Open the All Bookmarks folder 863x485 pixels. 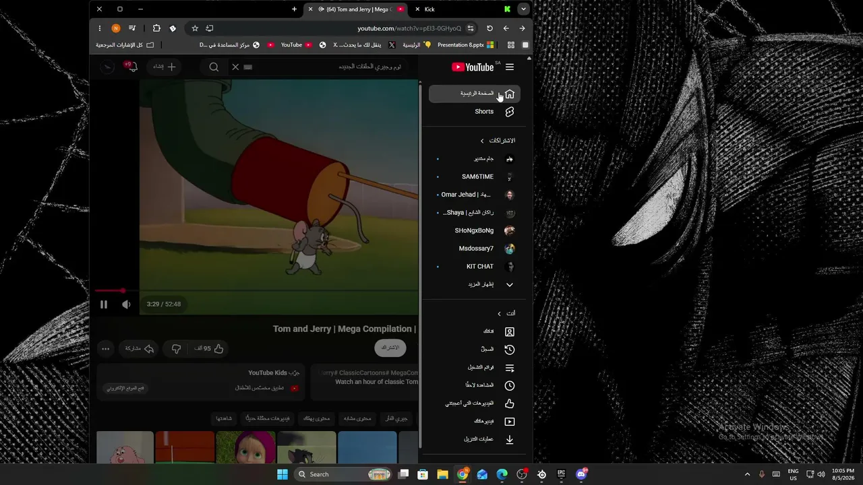point(125,45)
